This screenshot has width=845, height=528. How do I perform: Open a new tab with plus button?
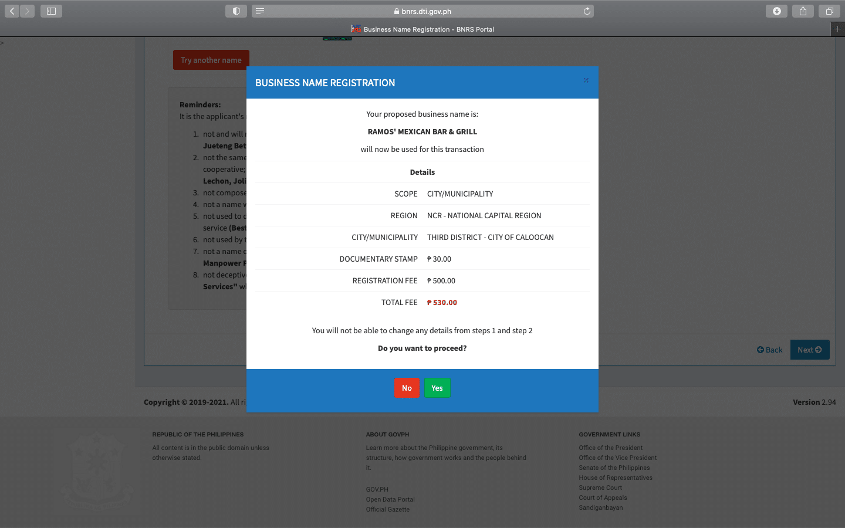click(x=837, y=29)
